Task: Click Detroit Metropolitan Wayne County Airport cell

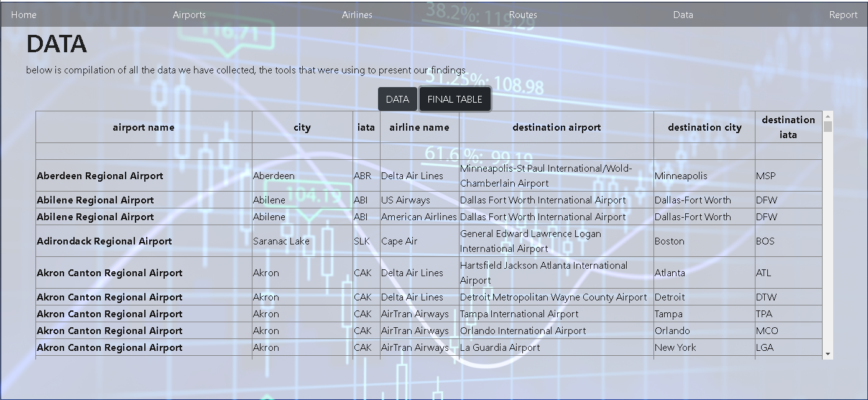Action: 556,297
